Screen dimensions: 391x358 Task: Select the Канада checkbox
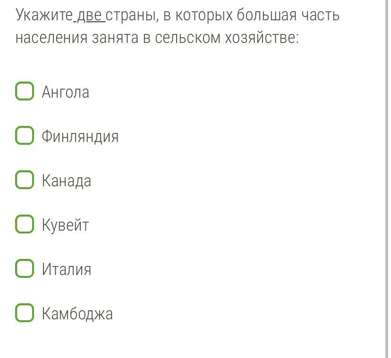(25, 180)
